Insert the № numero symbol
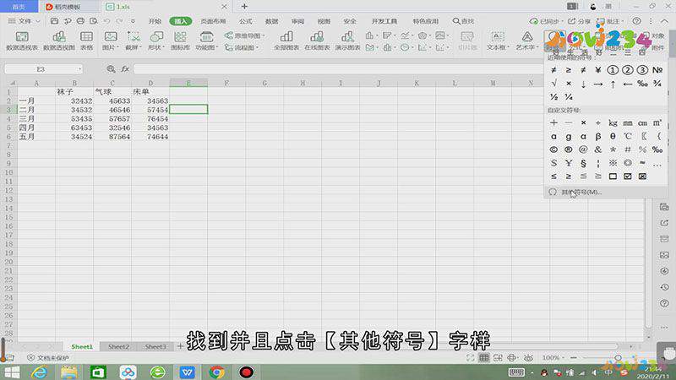 (657, 70)
